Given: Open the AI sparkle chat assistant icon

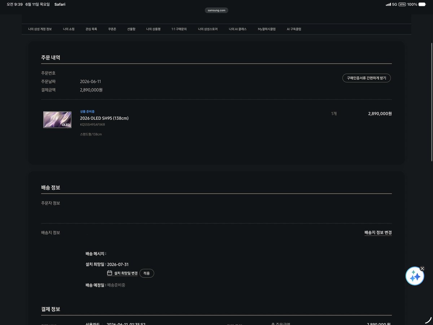Looking at the screenshot, I should (x=415, y=276).
